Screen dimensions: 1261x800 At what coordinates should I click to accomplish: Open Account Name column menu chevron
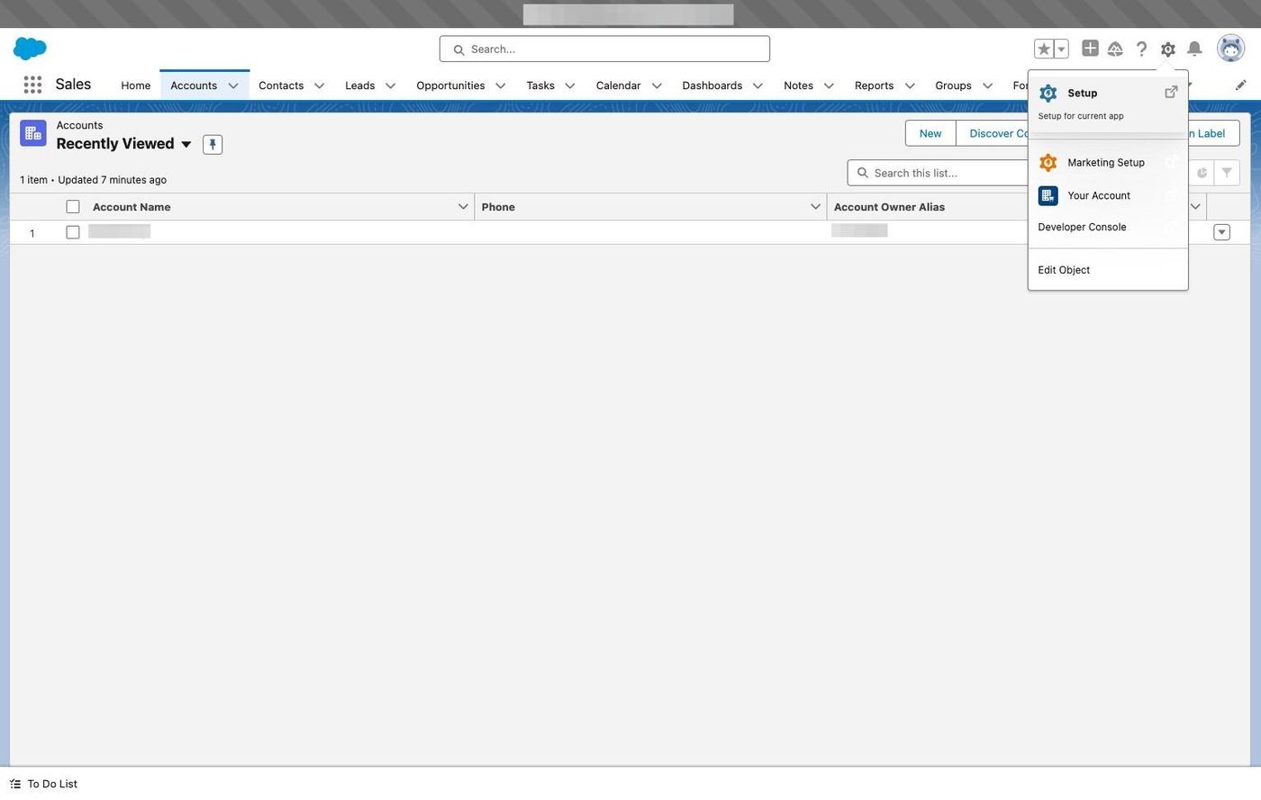(463, 207)
